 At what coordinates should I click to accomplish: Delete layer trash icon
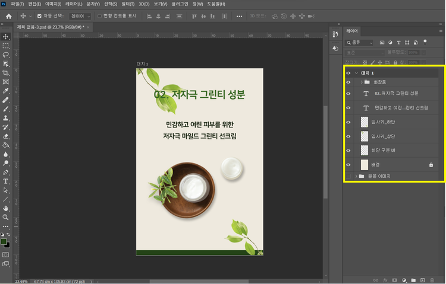tap(432, 280)
